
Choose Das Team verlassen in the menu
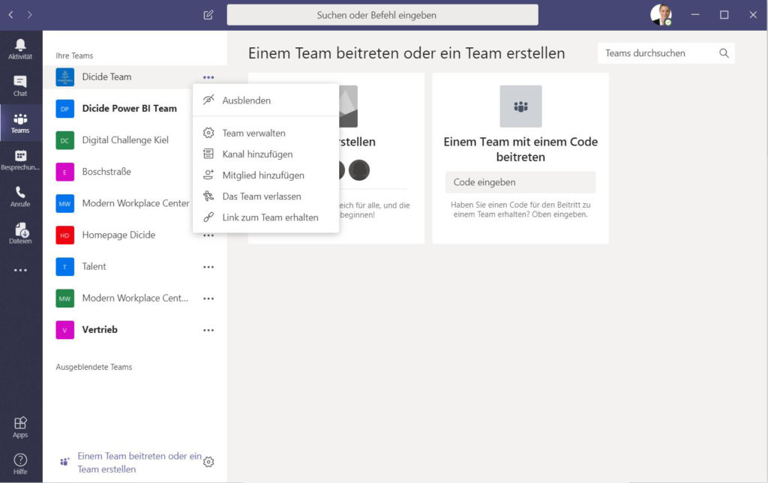point(266,196)
